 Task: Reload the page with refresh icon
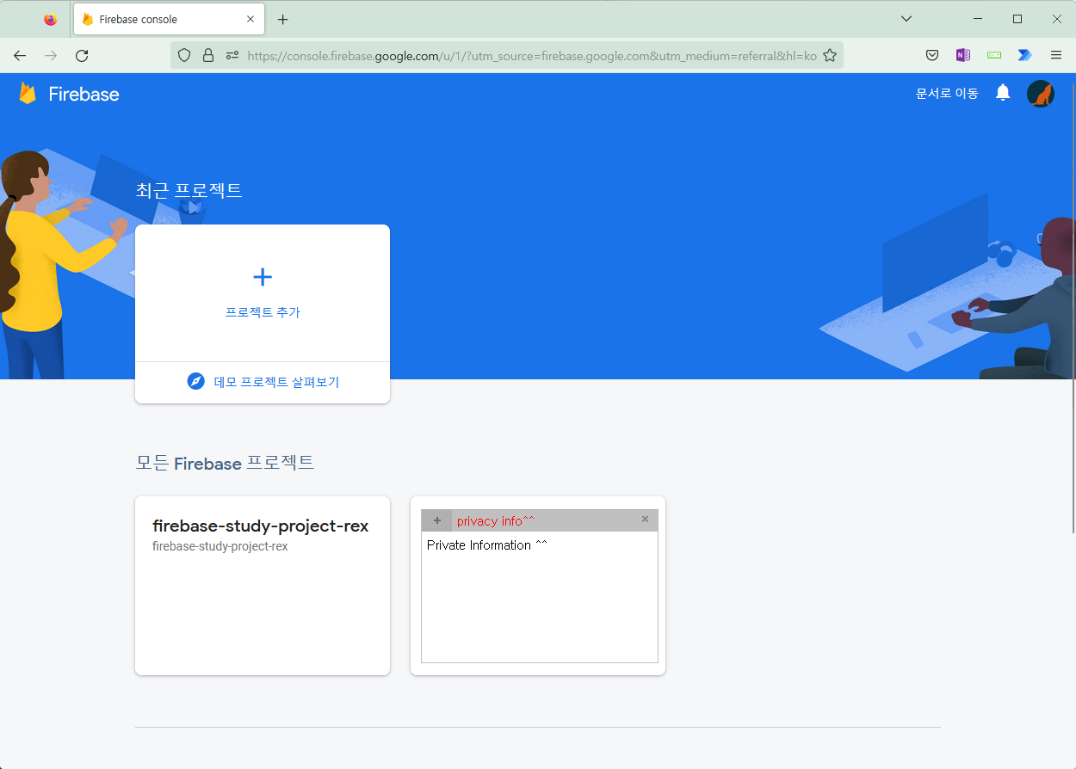click(82, 55)
